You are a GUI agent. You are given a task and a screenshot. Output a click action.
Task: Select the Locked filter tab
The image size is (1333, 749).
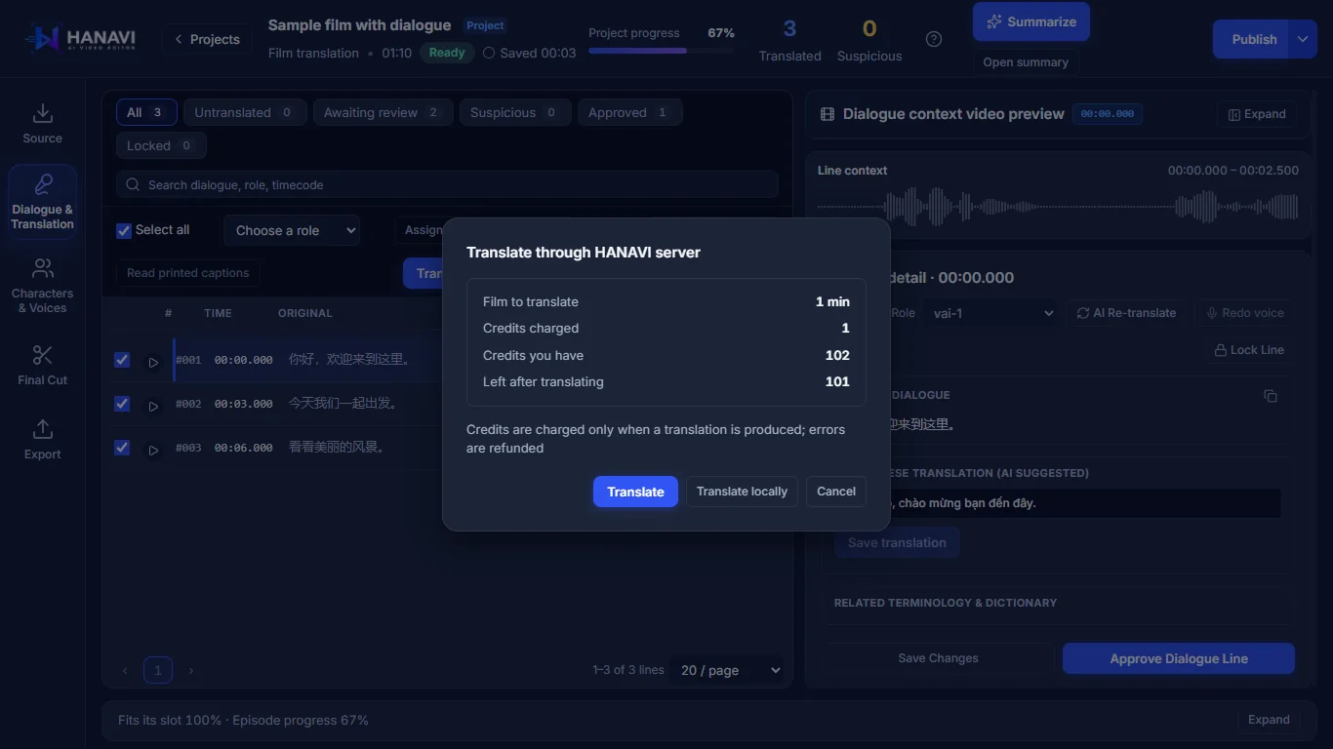161,145
